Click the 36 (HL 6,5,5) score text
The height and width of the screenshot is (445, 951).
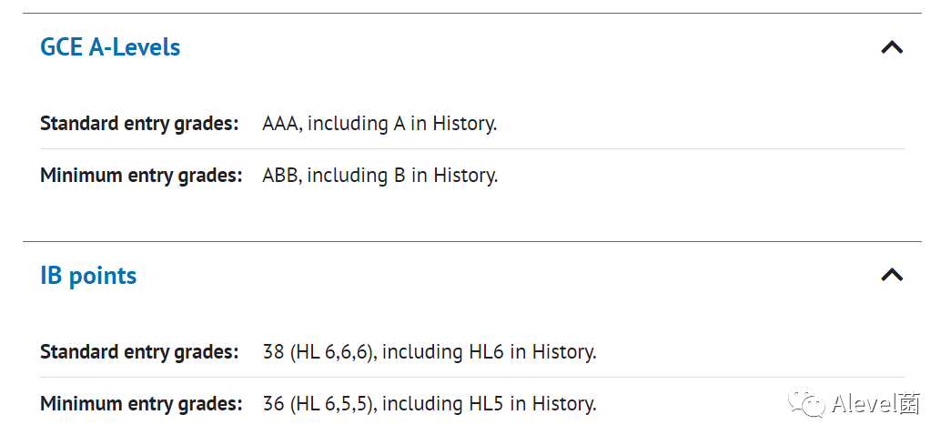point(320,404)
